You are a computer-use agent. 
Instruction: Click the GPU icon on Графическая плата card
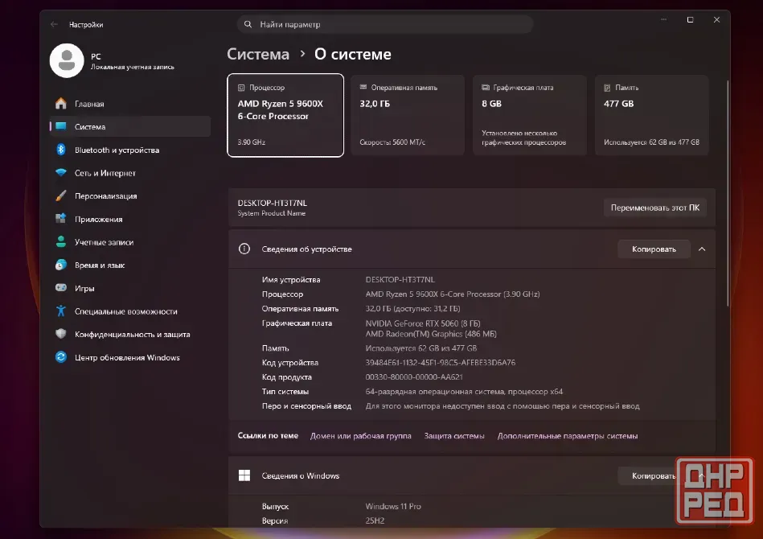485,88
